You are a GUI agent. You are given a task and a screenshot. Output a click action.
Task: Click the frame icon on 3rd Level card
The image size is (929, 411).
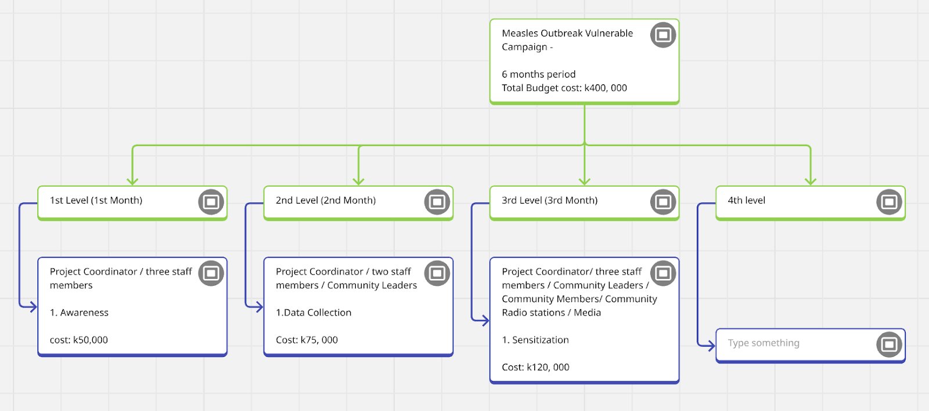pos(663,202)
